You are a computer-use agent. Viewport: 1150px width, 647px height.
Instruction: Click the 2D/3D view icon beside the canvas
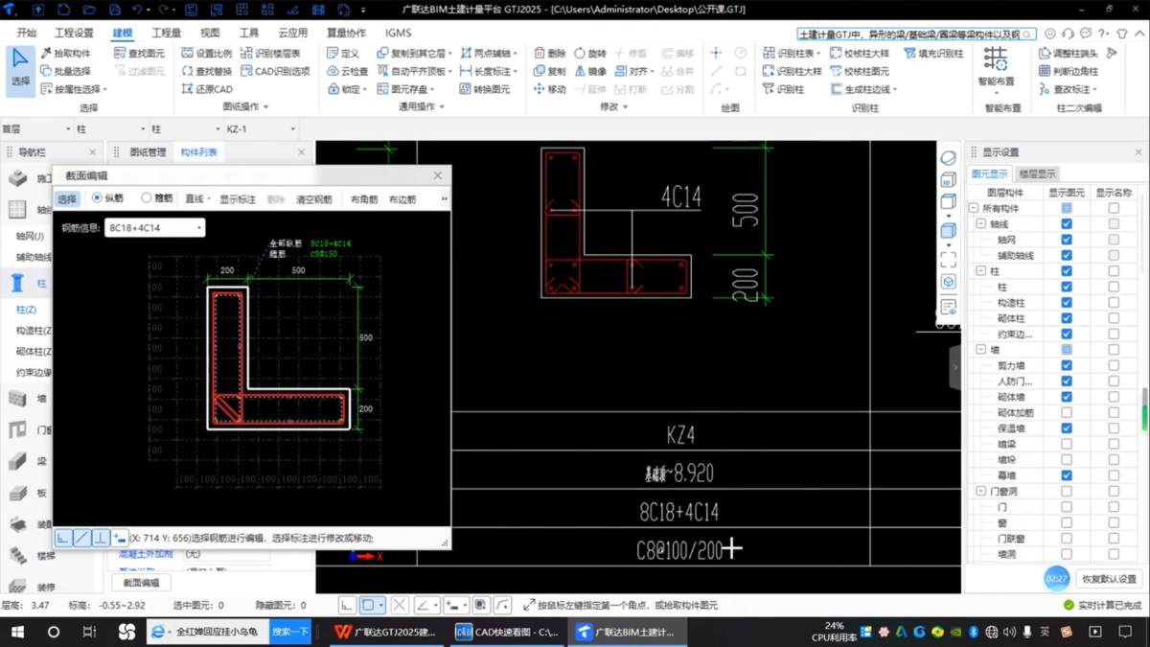coord(948,180)
